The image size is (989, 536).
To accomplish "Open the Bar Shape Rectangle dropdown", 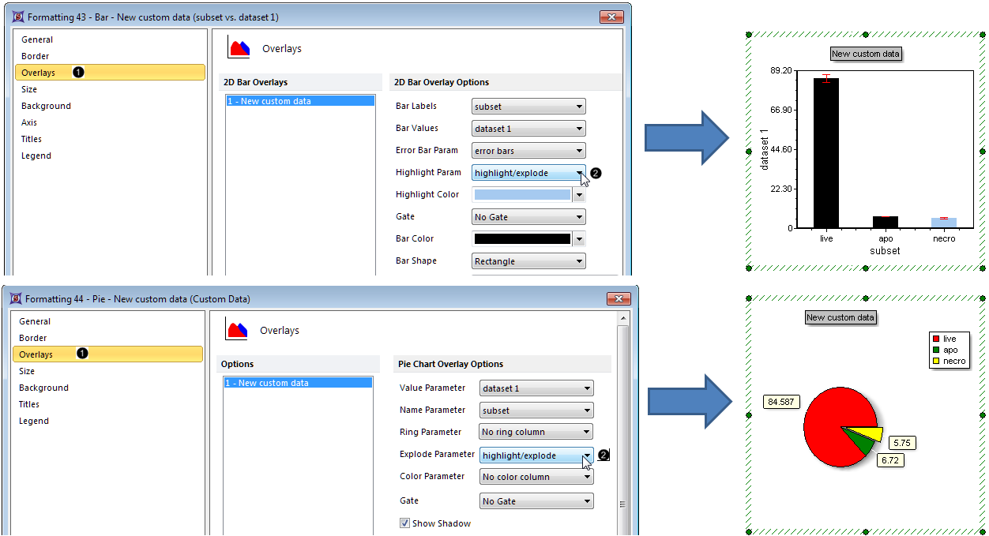I will tap(528, 261).
